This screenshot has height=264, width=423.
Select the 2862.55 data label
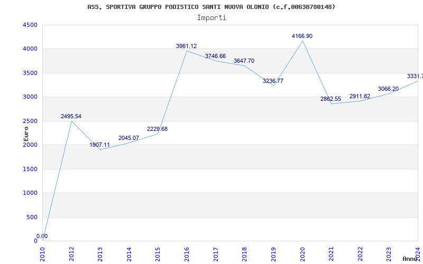click(331, 99)
